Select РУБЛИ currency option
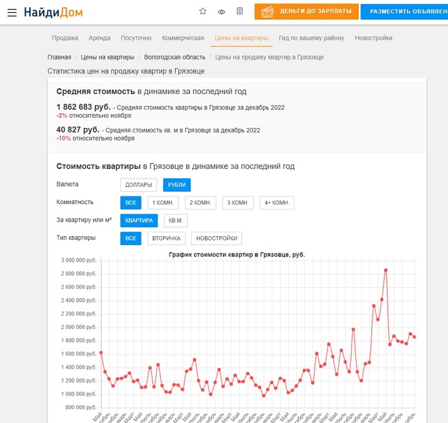The height and width of the screenshot is (423, 448). tap(177, 185)
